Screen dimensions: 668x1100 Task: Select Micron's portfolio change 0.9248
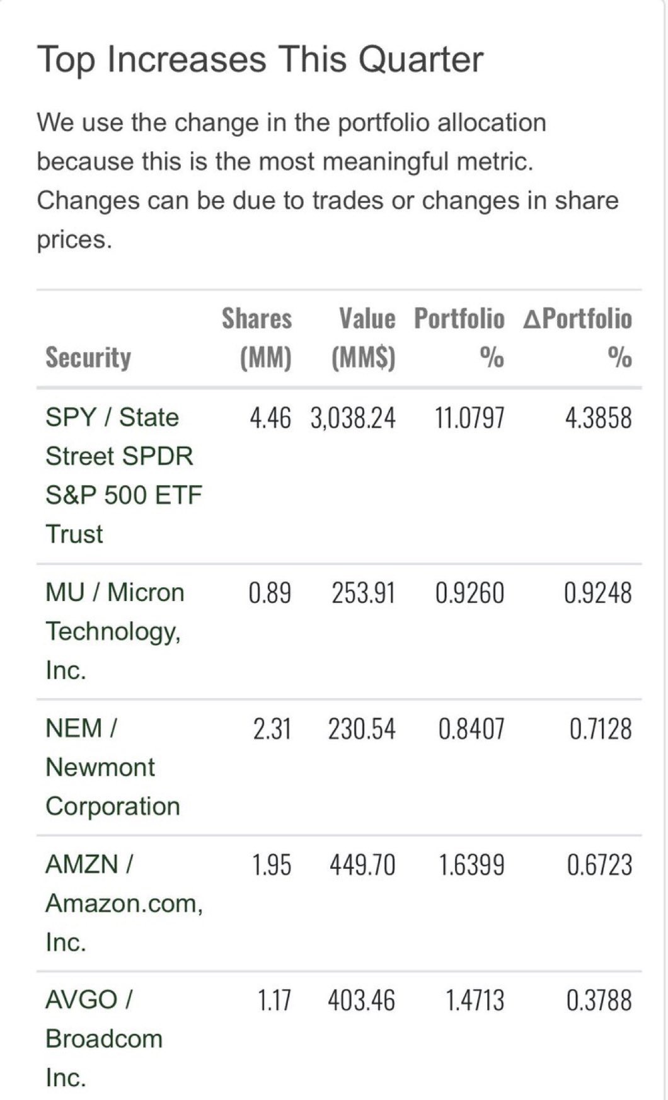pos(598,593)
